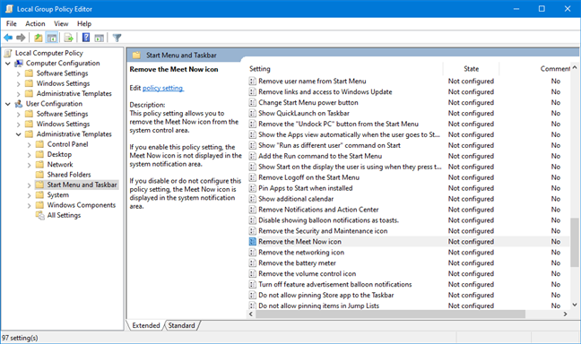Viewport: 581px width, 344px height.
Task: Select Windows Settings under User Configuration
Action: pyautogui.click(x=63, y=124)
